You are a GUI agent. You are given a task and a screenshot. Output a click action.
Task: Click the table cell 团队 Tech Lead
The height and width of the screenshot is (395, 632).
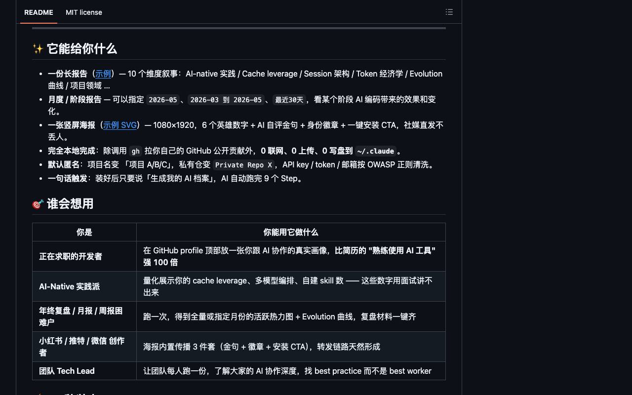tap(84, 371)
